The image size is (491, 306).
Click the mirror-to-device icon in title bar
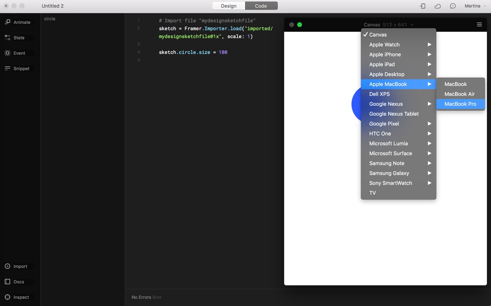[423, 6]
